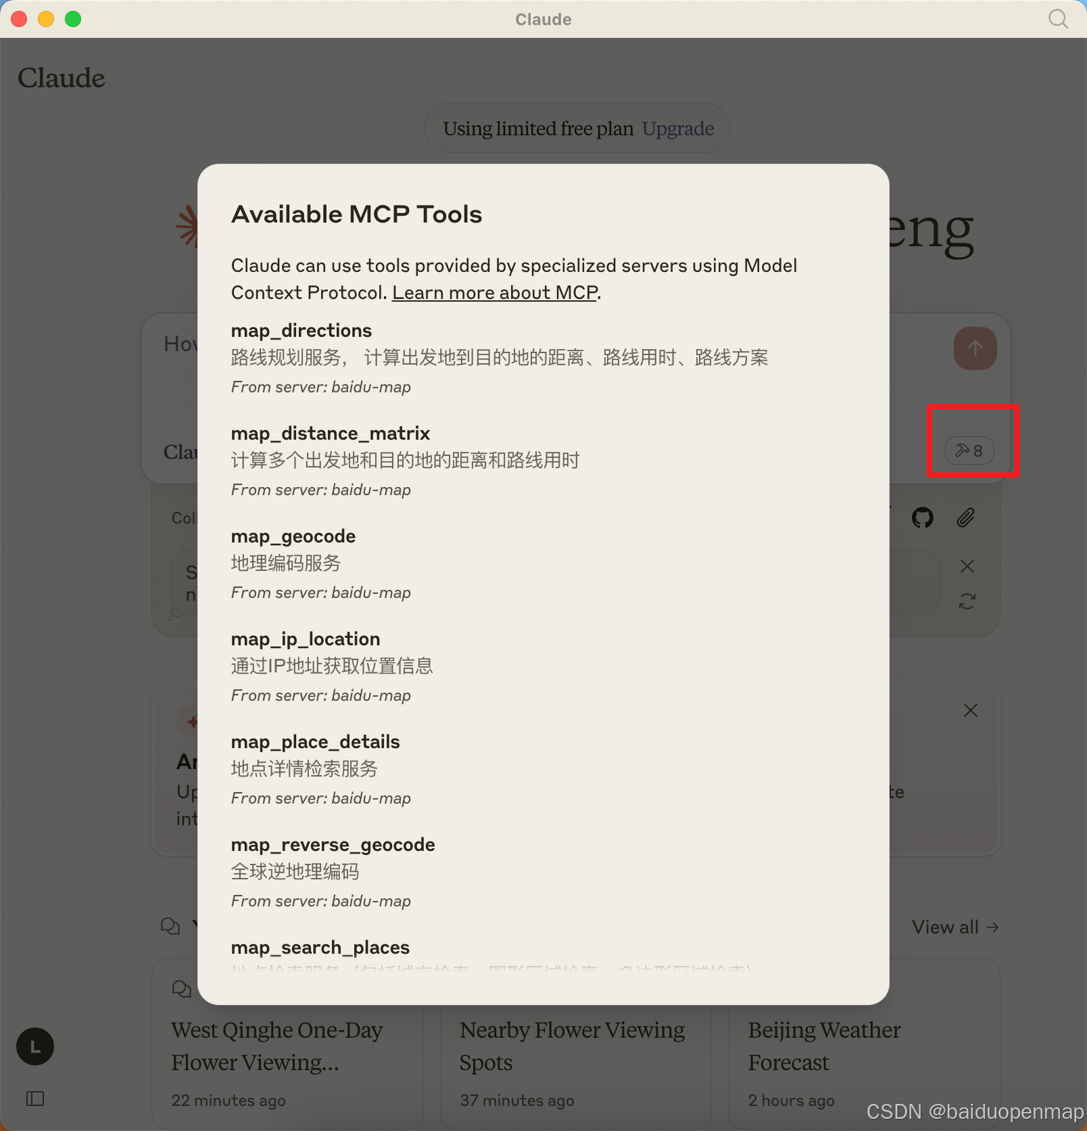Open the user profile avatar L
The width and height of the screenshot is (1087, 1131).
(x=35, y=1046)
